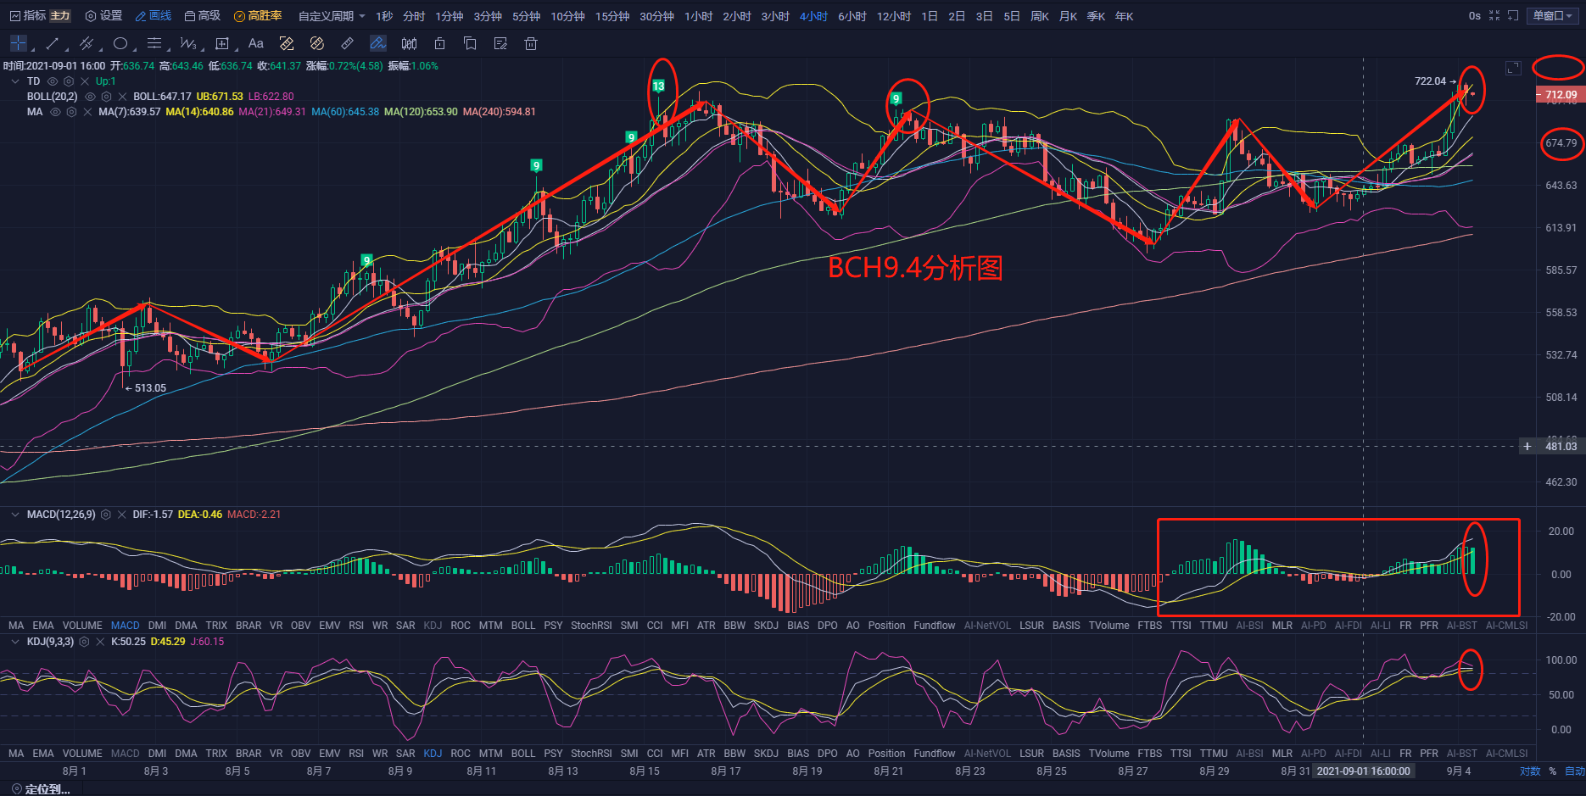Remove the MA indicator with its X
This screenshot has width=1586, height=796.
pos(87,112)
